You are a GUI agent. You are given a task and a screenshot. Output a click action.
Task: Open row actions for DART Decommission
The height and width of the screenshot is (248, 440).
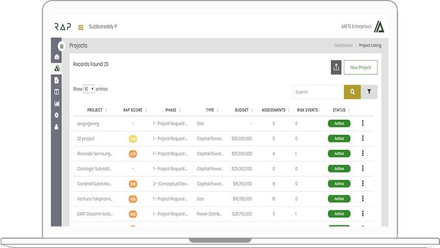pyautogui.click(x=363, y=213)
